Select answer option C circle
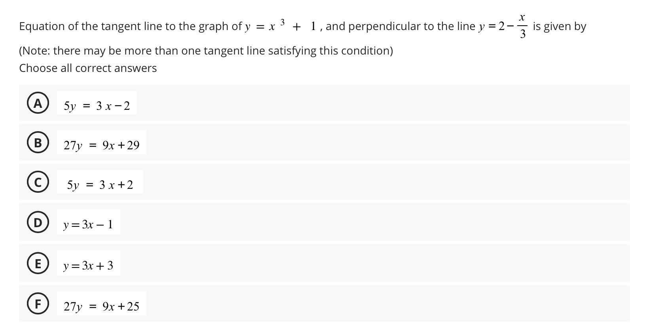 click(x=38, y=183)
